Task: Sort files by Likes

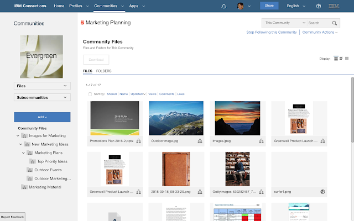Action: pyautogui.click(x=181, y=94)
